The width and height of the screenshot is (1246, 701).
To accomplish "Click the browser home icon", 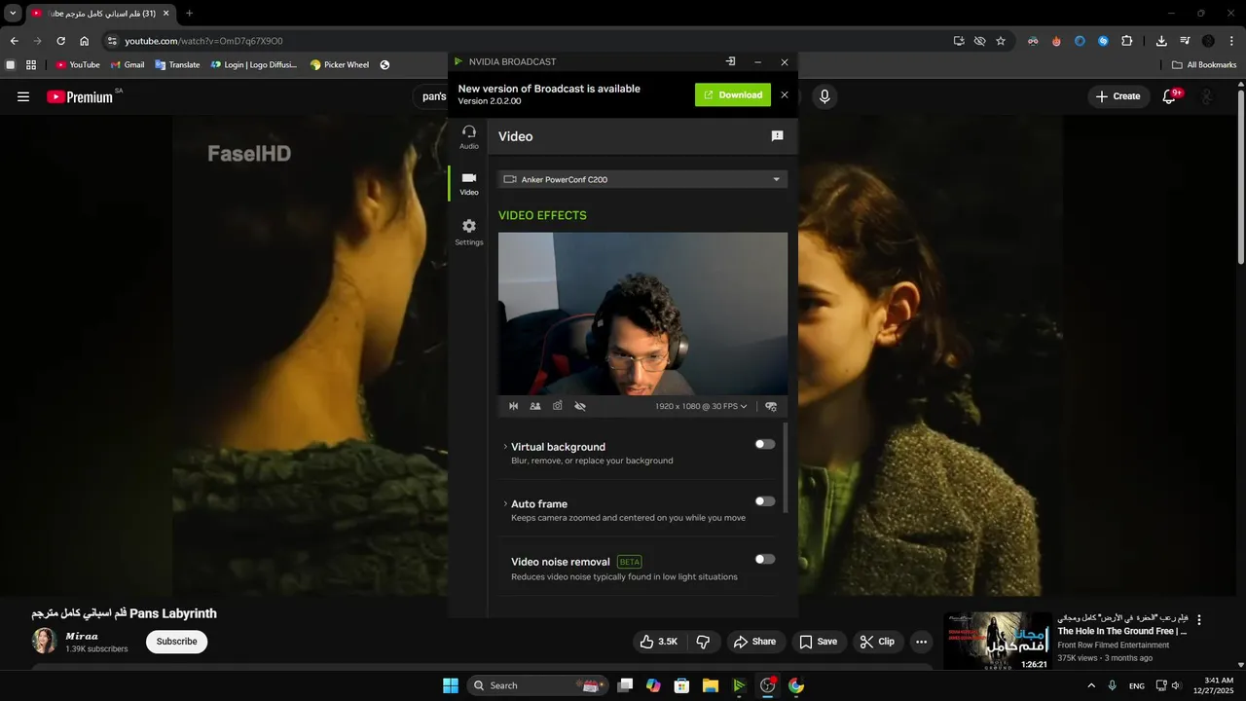I will [x=85, y=41].
